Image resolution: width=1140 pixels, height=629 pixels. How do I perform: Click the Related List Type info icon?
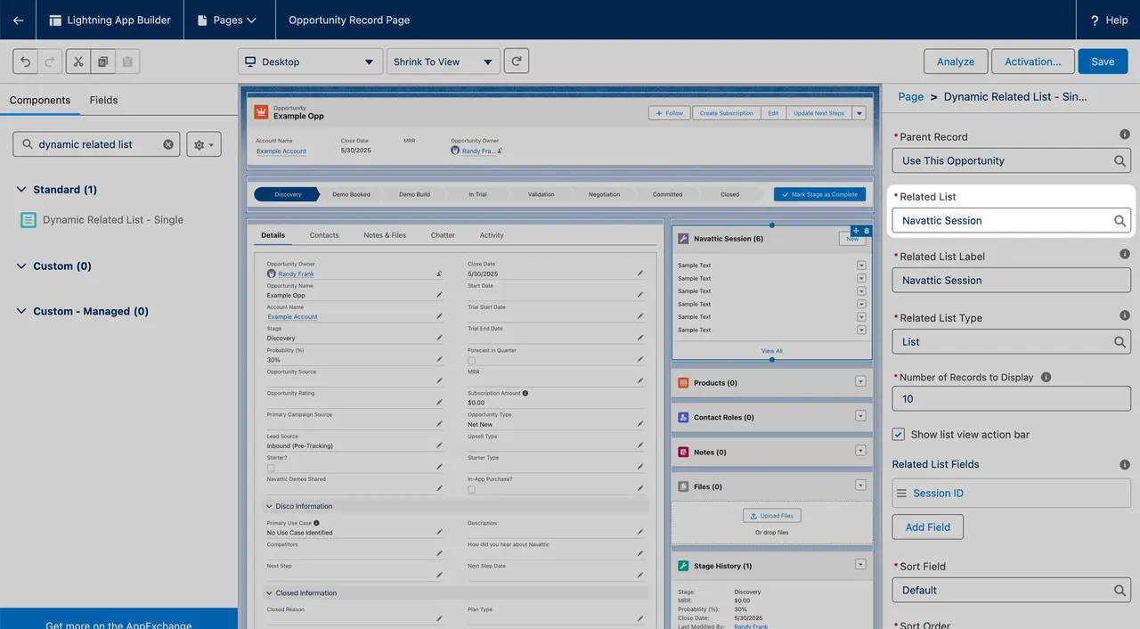pos(1125,315)
